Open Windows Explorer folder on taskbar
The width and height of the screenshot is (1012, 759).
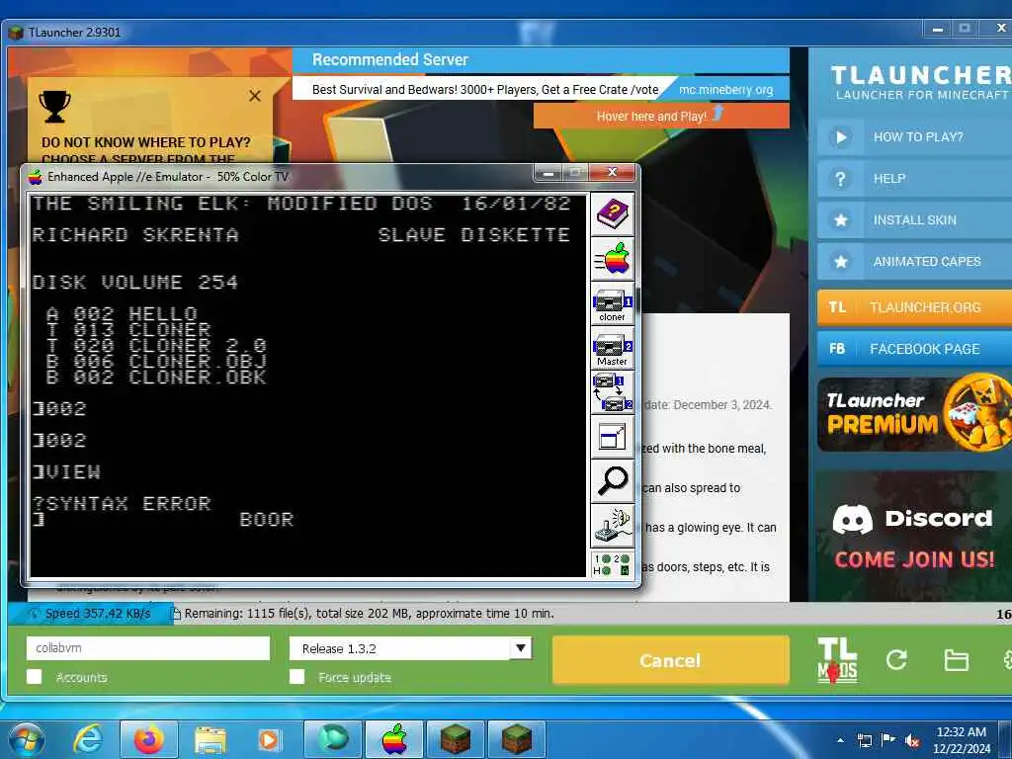[210, 739]
